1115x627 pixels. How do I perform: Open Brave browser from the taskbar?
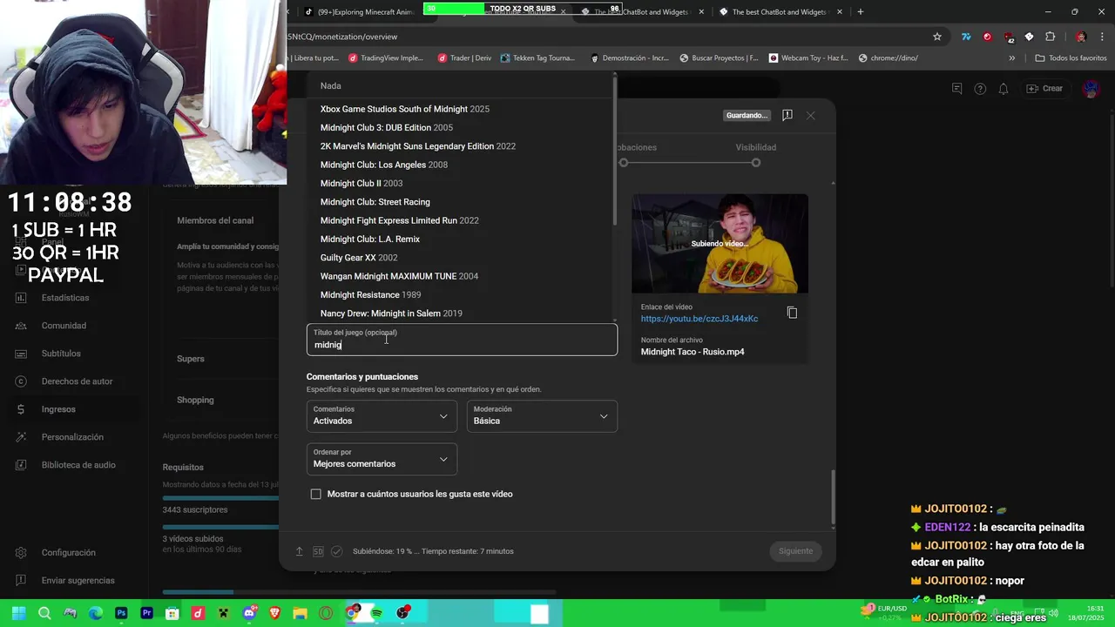tap(275, 613)
